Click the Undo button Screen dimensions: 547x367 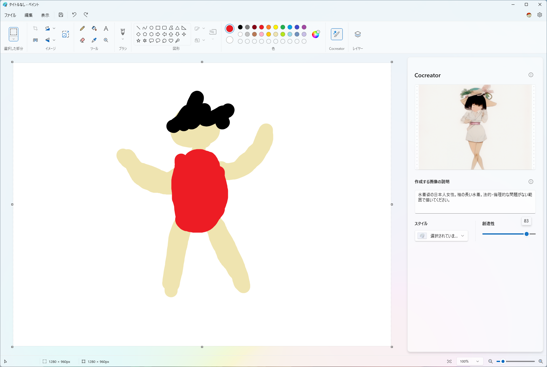74,15
